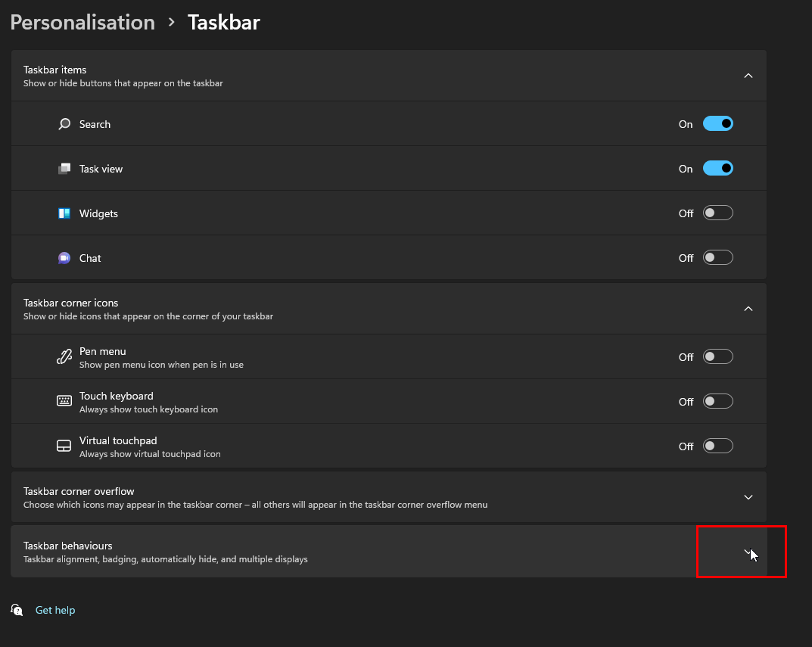Viewport: 812px width, 647px height.
Task: Click the Widgets icon
Action: [x=64, y=213]
